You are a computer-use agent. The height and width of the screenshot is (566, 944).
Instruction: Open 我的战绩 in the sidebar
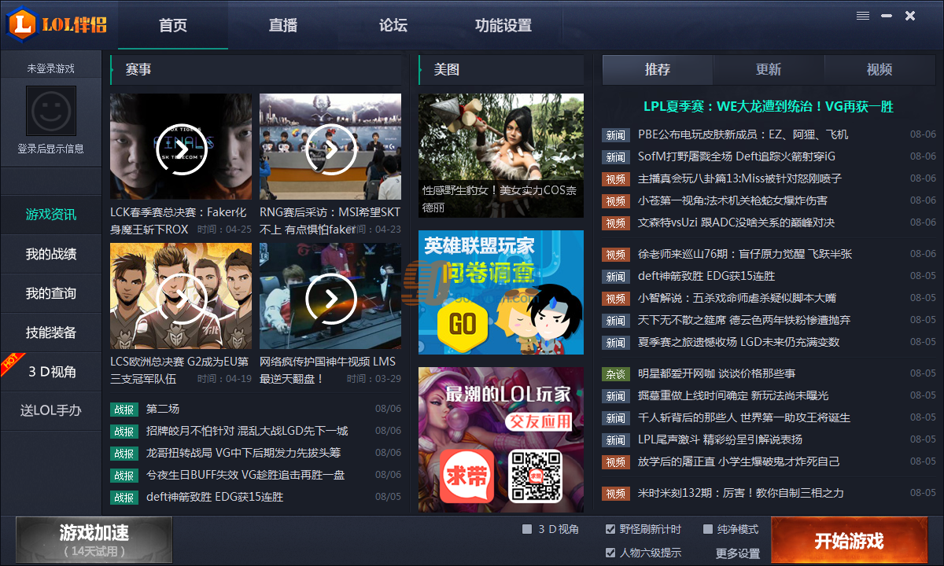(51, 254)
